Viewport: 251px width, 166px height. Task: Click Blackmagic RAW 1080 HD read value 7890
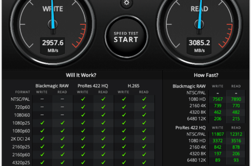coord(236,99)
